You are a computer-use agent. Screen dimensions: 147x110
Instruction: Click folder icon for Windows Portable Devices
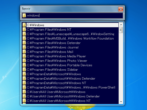coord(24,65)
